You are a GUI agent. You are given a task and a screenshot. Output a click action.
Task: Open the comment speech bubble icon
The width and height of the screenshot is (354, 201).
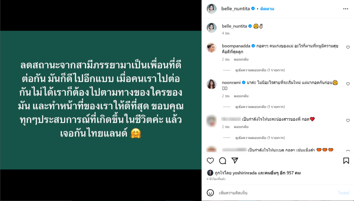222,161
